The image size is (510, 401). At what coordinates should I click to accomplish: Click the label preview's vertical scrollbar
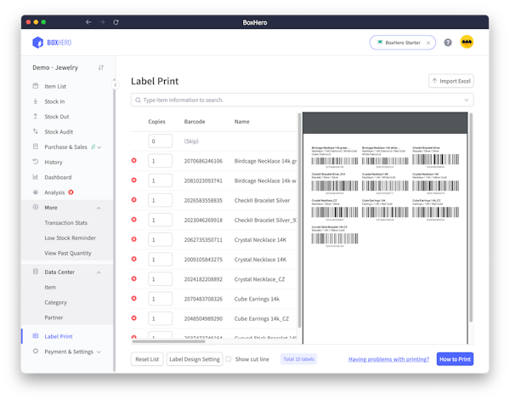(471, 218)
